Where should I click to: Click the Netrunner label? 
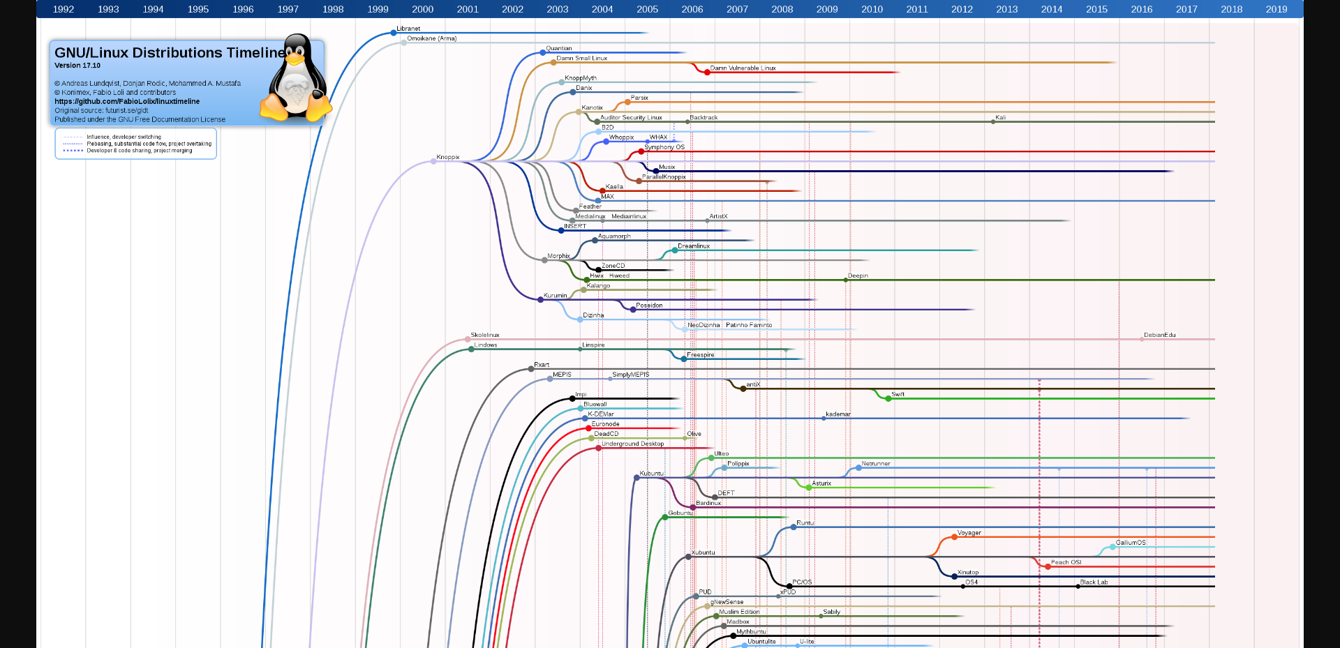point(876,463)
